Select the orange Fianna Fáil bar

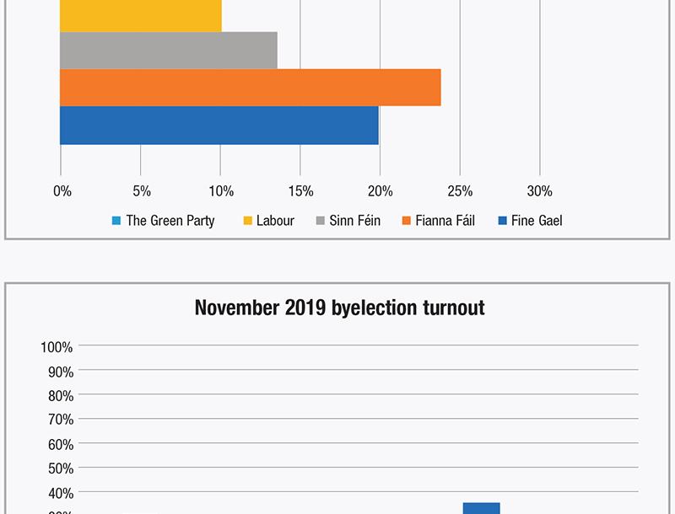250,88
